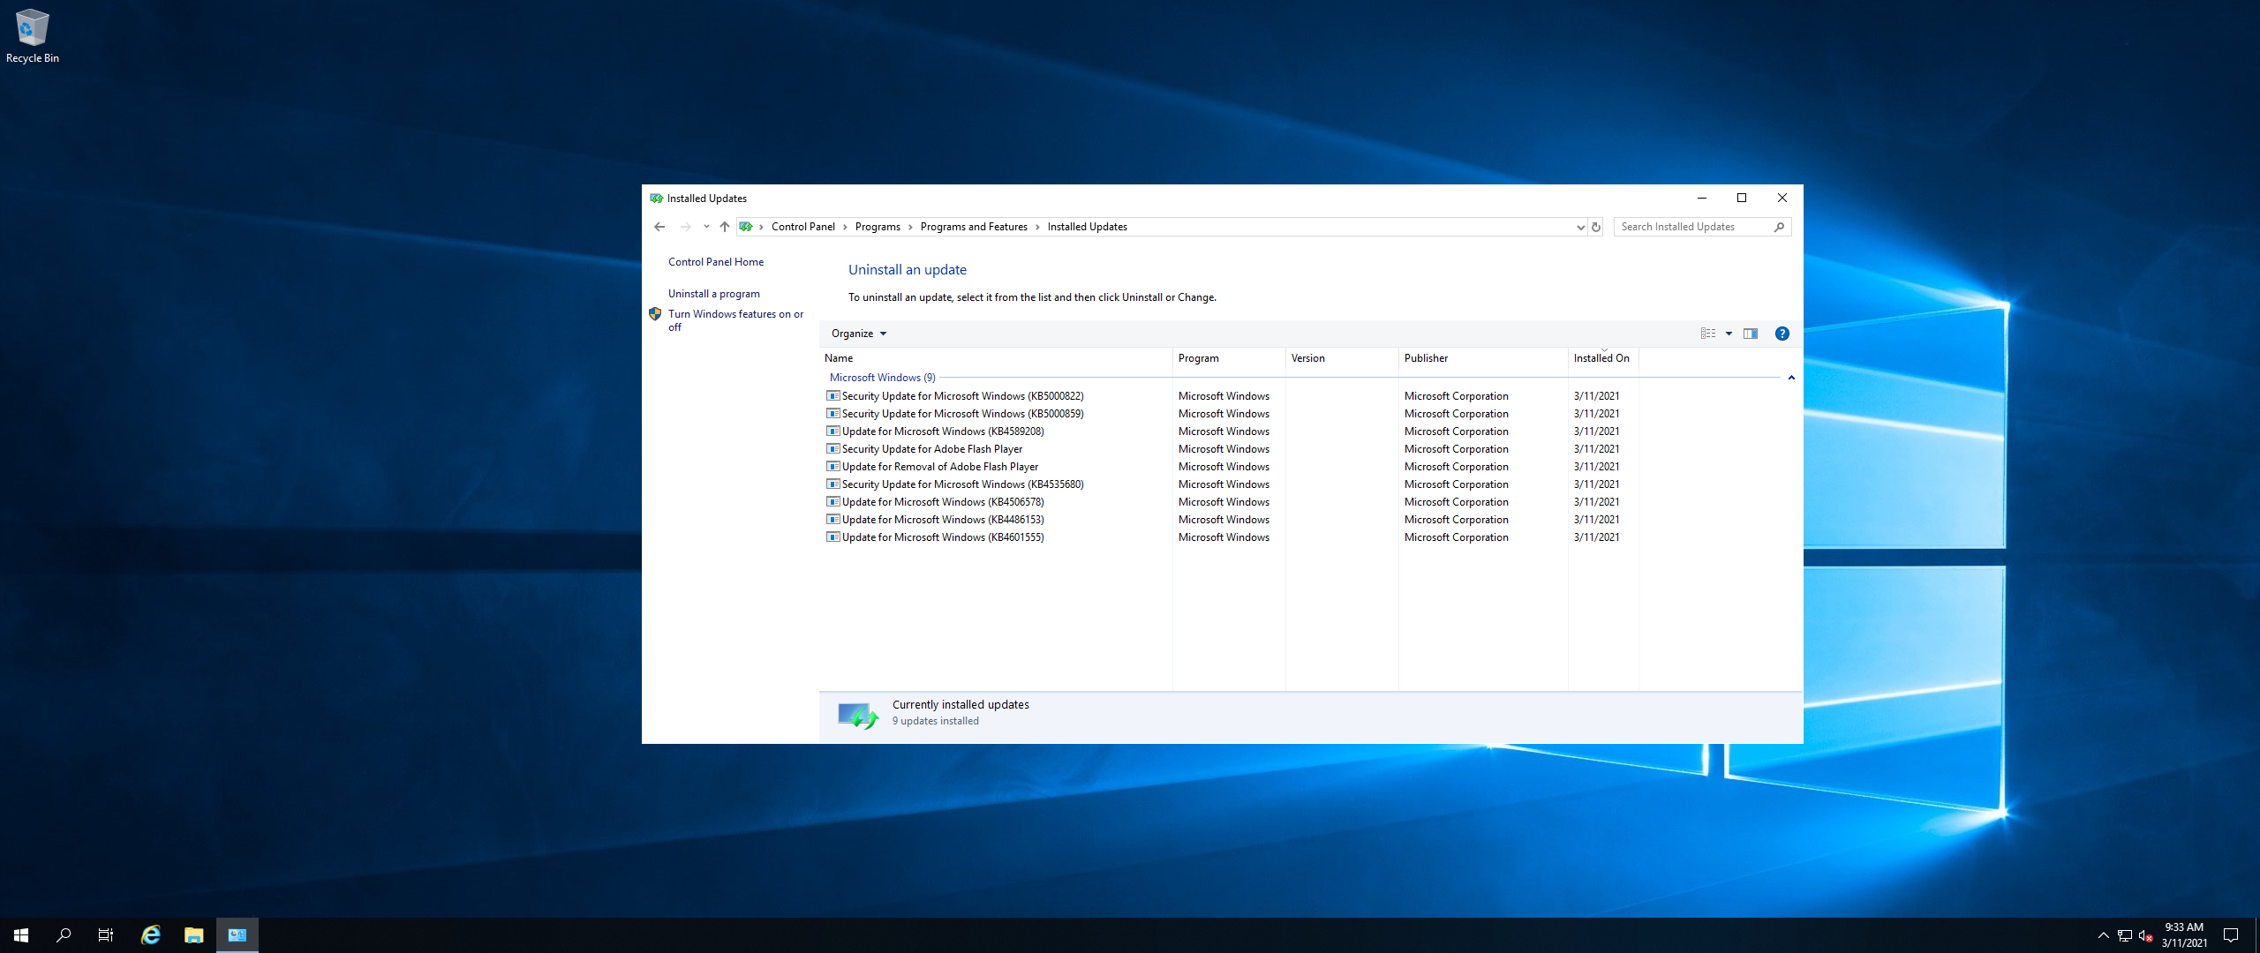Screen dimensions: 2260x953
Task: Click the KB4601555 update item icon
Action: tap(832, 537)
